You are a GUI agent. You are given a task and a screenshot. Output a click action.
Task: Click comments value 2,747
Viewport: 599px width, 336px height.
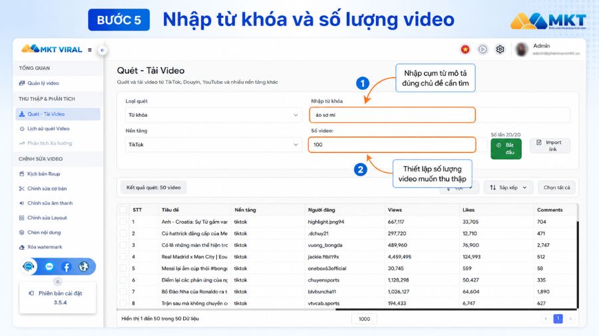(x=543, y=245)
